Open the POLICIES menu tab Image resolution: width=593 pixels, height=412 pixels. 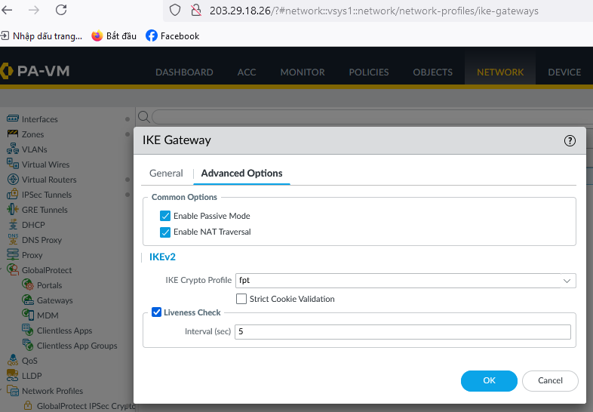(x=368, y=72)
